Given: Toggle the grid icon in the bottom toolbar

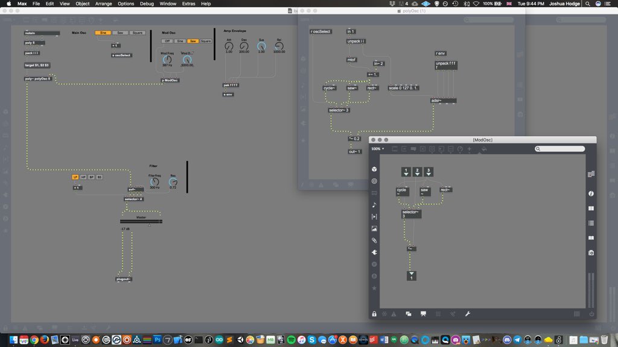Looking at the screenshot, I should coord(438,314).
